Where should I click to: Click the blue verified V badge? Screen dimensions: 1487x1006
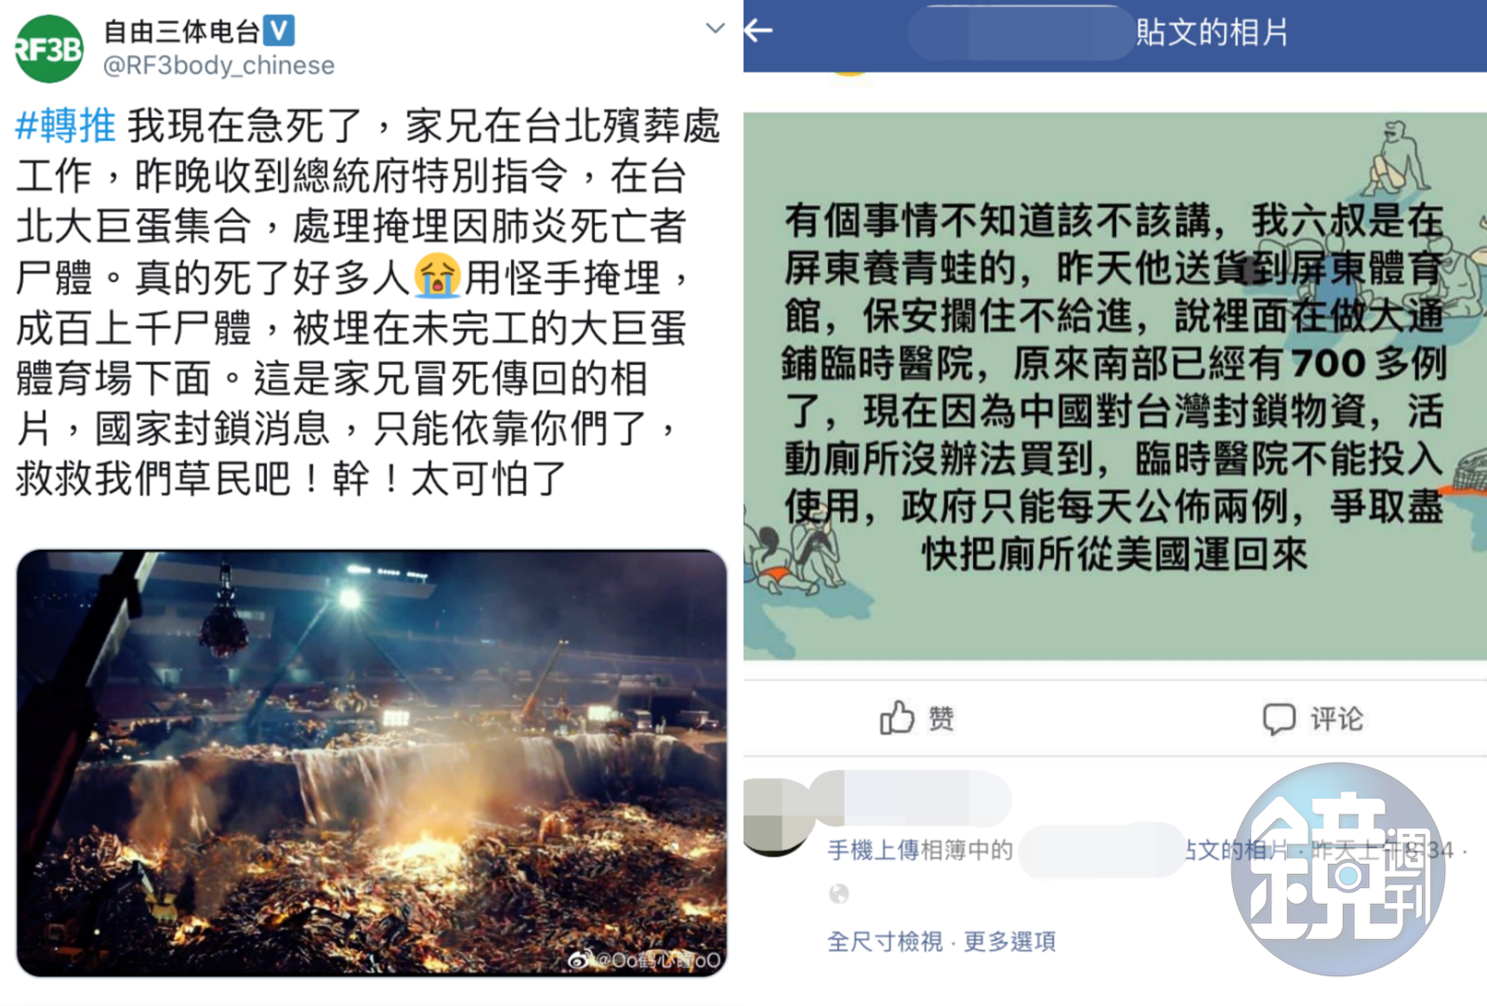pos(280,31)
